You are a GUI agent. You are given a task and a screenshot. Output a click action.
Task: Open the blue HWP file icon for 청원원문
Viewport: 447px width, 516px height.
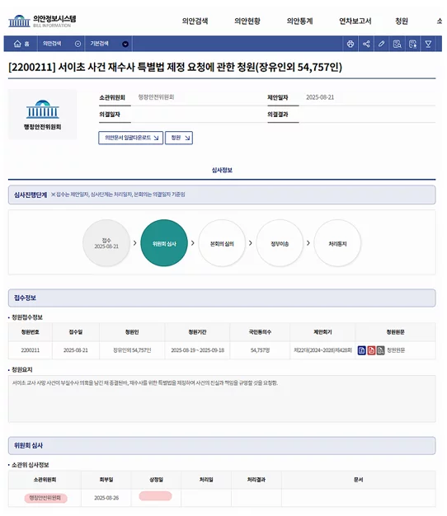pos(361,350)
